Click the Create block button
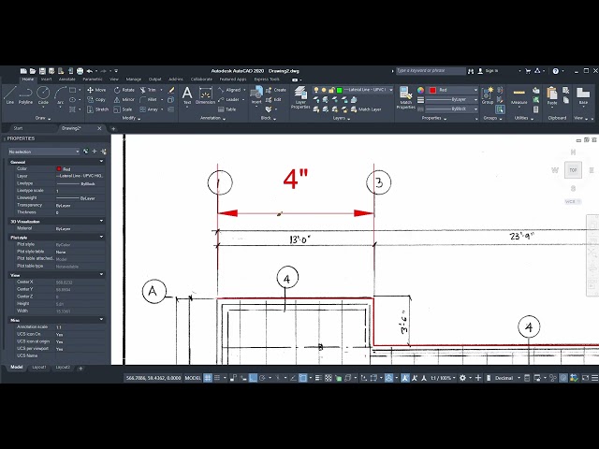 pos(276,90)
